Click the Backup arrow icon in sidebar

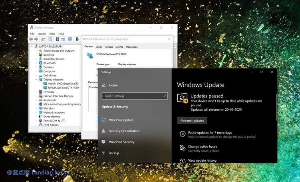pos(104,153)
